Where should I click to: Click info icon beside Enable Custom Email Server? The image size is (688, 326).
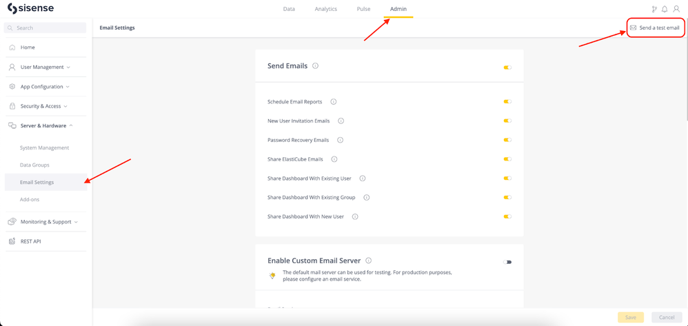[368, 261]
